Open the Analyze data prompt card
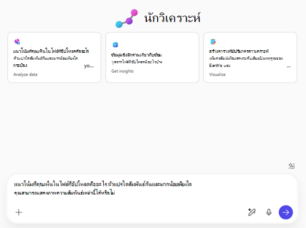This screenshot has width=306, height=228. (x=54, y=58)
